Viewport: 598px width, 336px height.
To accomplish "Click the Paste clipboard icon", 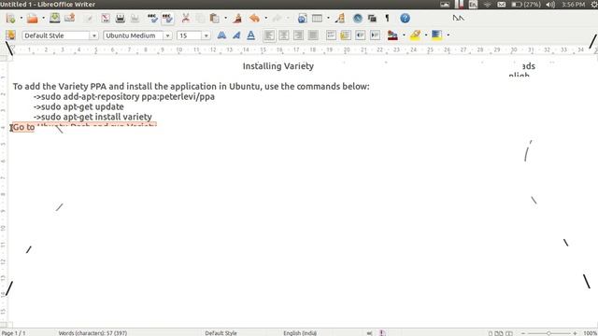I will pos(215,19).
